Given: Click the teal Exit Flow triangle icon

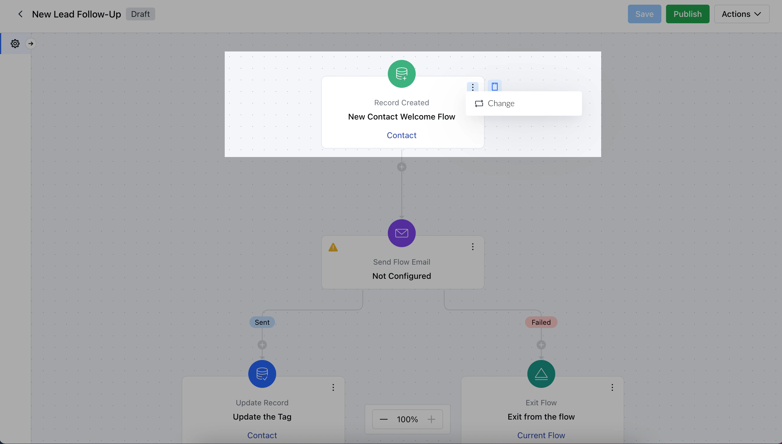Looking at the screenshot, I should (x=541, y=374).
